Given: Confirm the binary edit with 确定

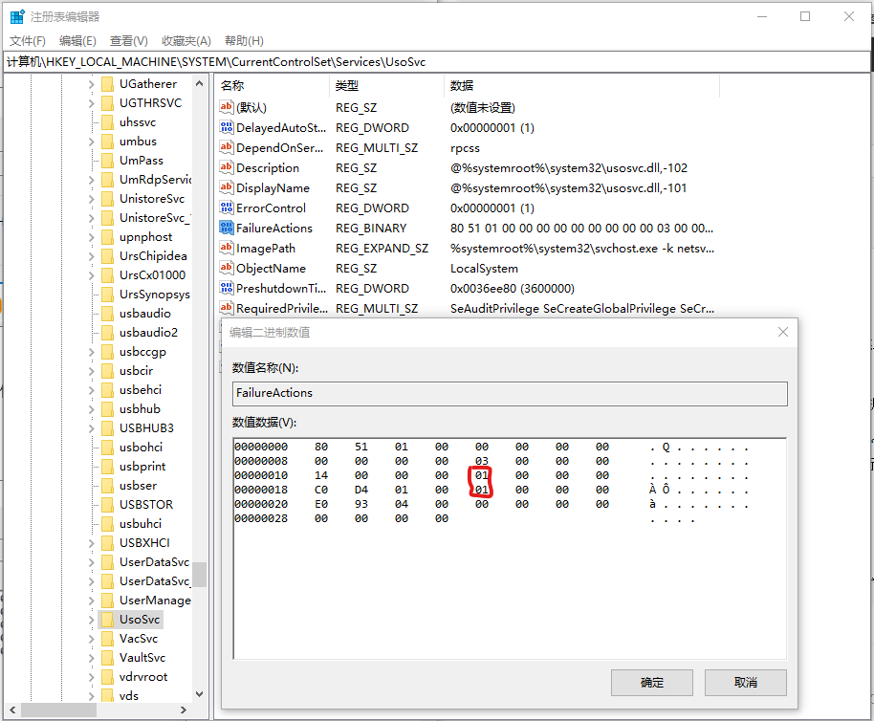Looking at the screenshot, I should click(x=651, y=683).
